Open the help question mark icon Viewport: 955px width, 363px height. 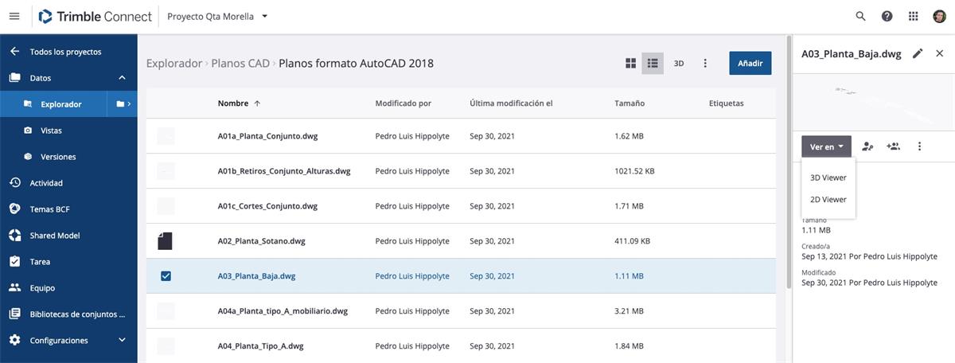(x=887, y=16)
